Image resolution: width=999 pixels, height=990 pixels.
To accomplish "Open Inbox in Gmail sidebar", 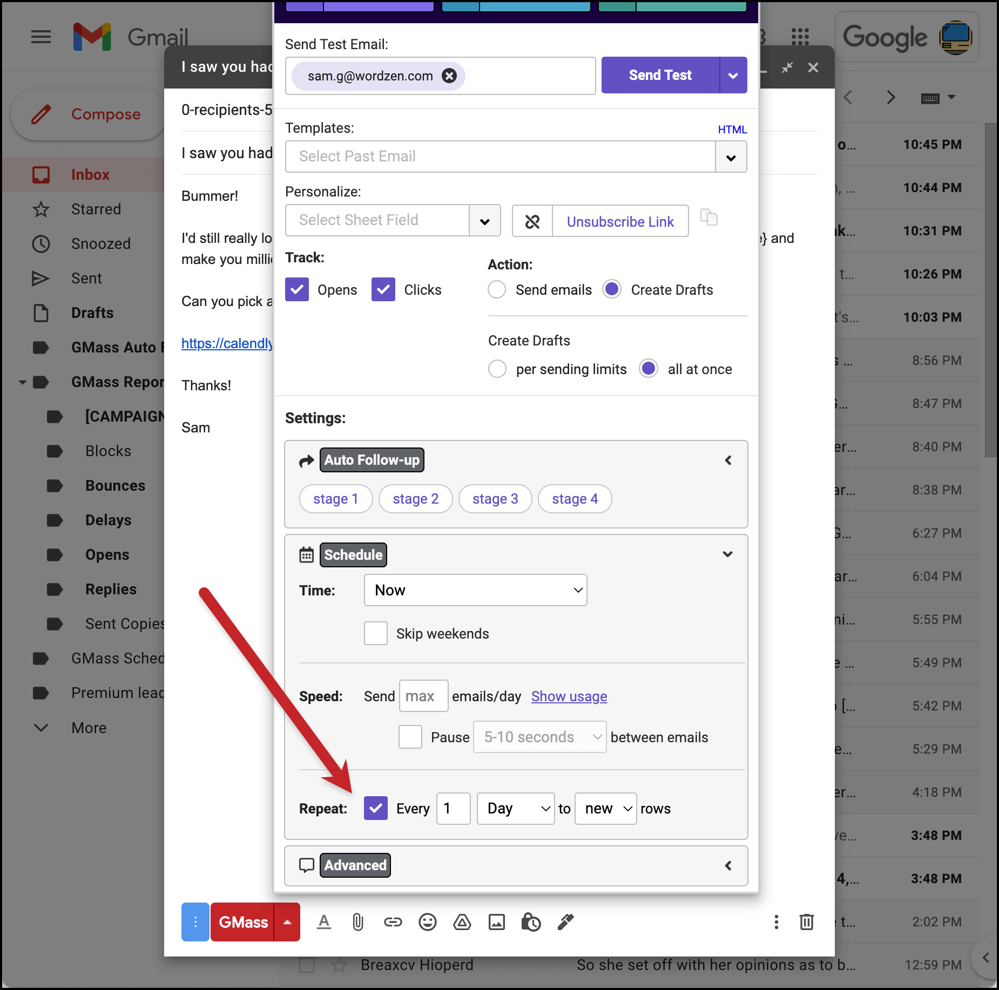I will (90, 174).
